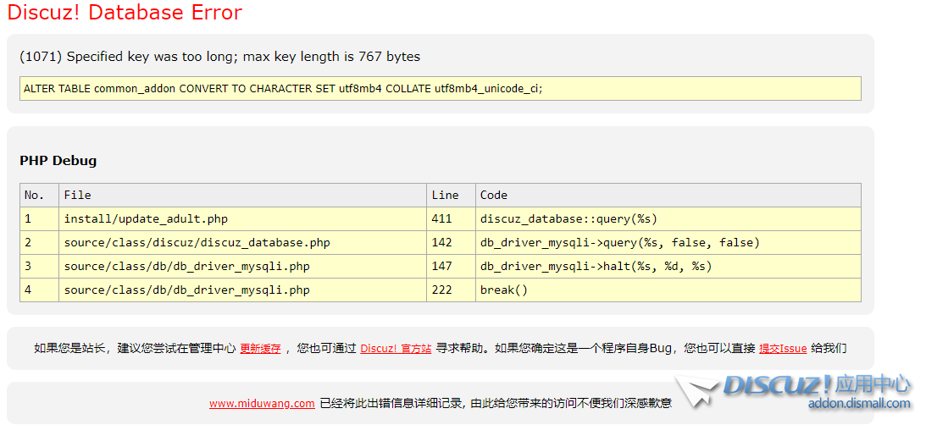
Task: Select source/class/discuz/discuz_database.php cell
Action: [x=242, y=243]
